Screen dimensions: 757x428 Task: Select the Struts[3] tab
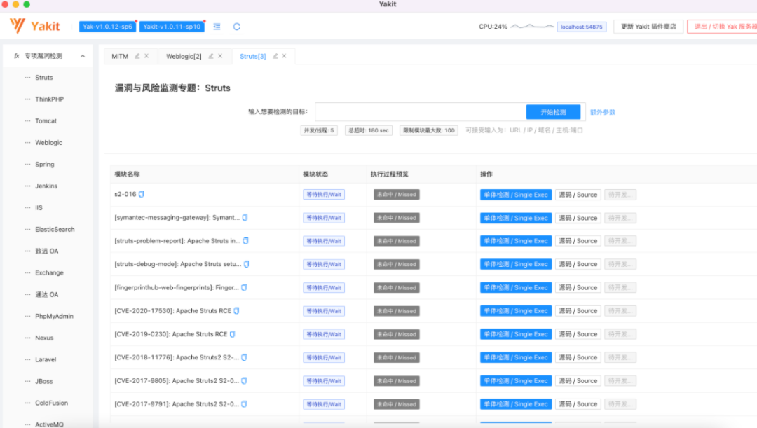pyautogui.click(x=252, y=57)
